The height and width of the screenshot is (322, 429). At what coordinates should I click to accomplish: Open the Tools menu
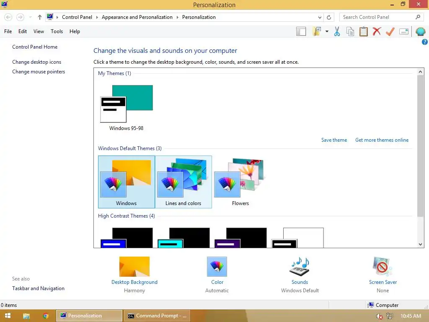(x=57, y=31)
